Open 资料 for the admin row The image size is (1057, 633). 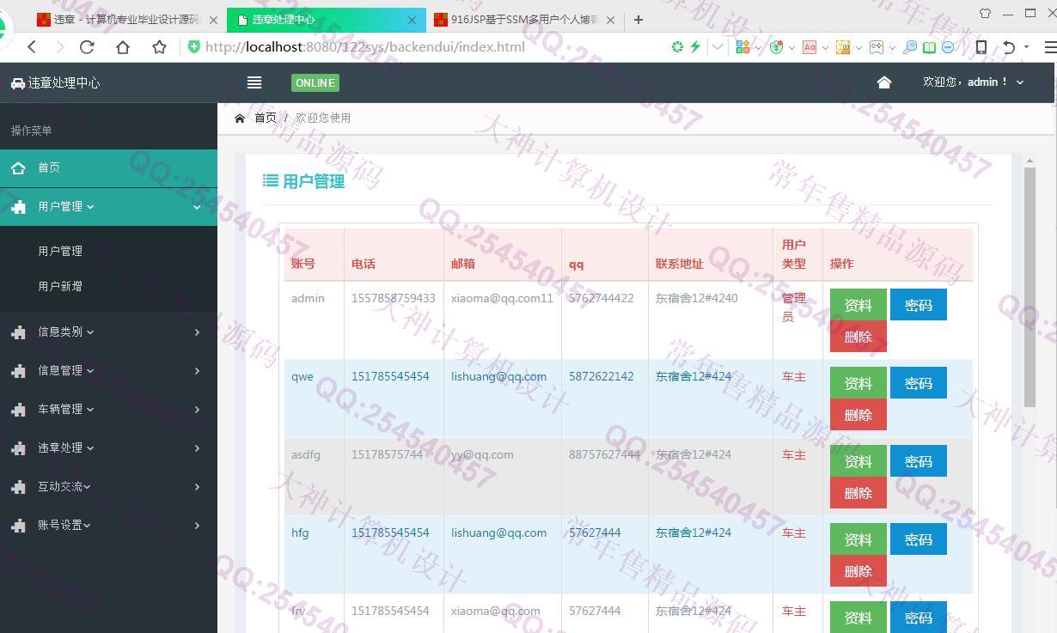pos(858,305)
